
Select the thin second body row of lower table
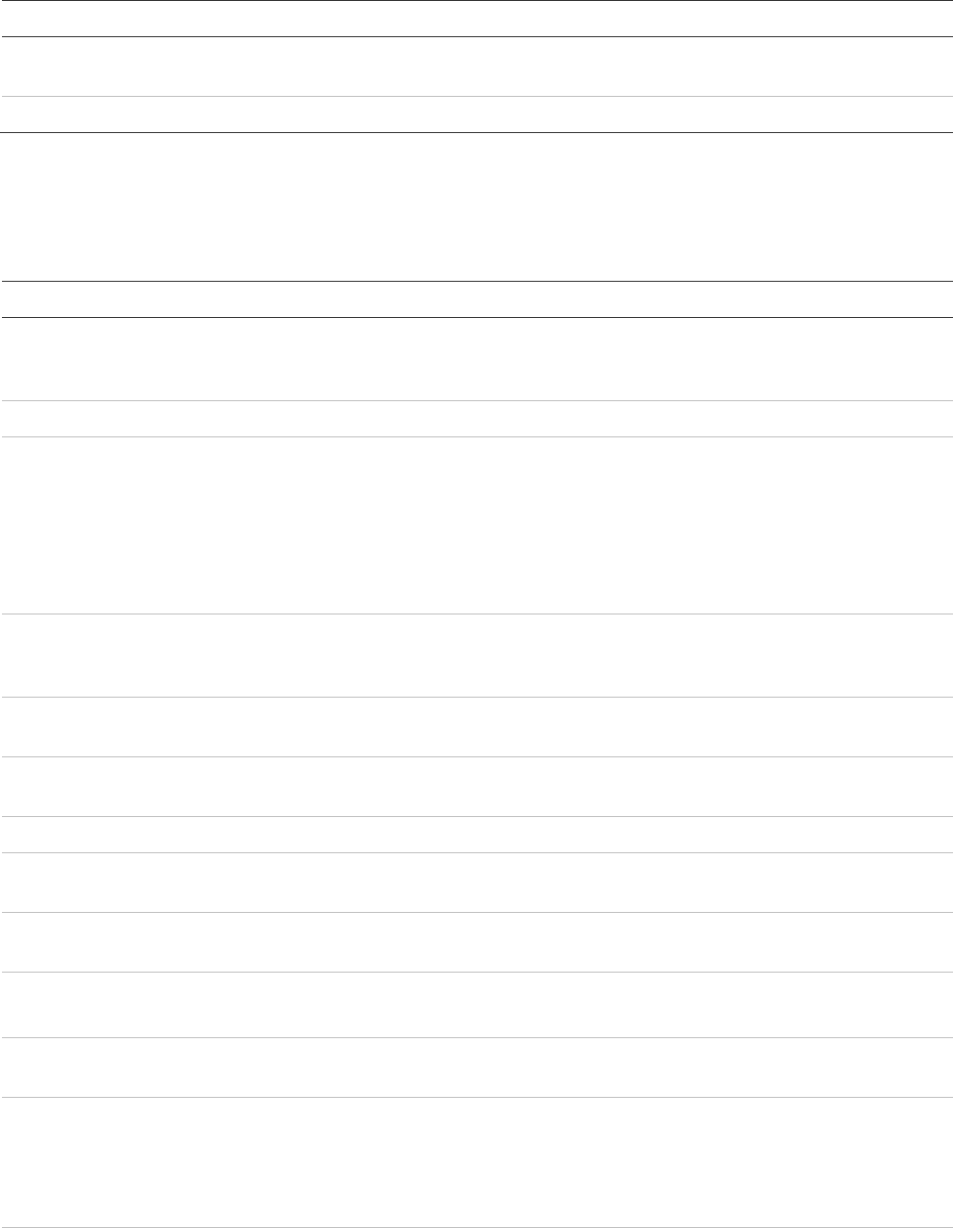pyautogui.click(x=476, y=419)
